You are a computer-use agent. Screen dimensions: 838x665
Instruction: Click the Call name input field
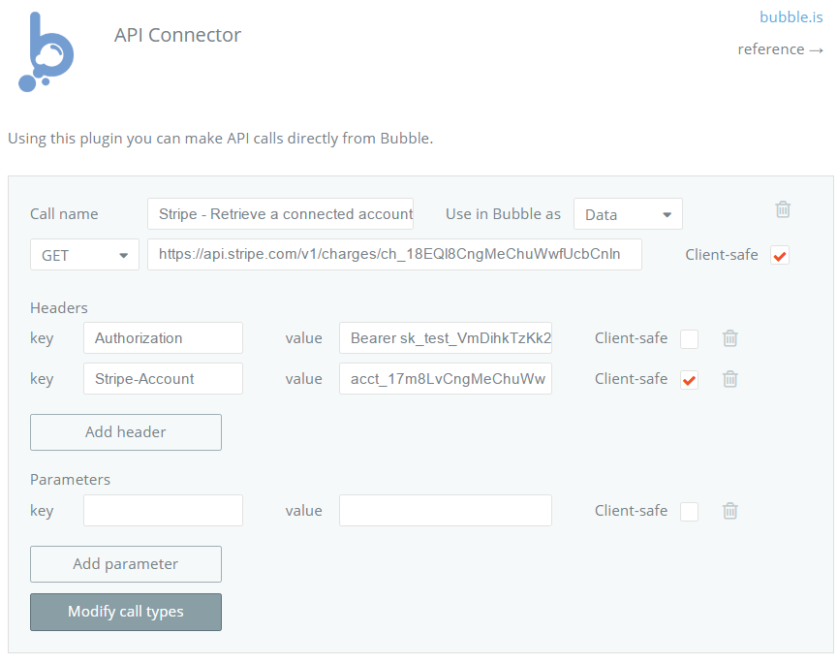tap(280, 214)
